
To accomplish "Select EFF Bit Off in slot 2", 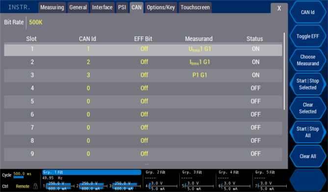I will 144,62.
